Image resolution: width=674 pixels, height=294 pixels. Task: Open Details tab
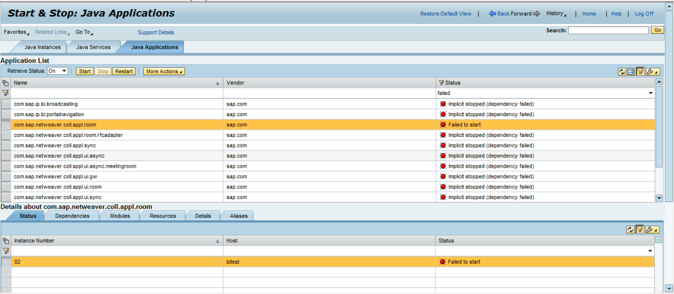[x=203, y=216]
